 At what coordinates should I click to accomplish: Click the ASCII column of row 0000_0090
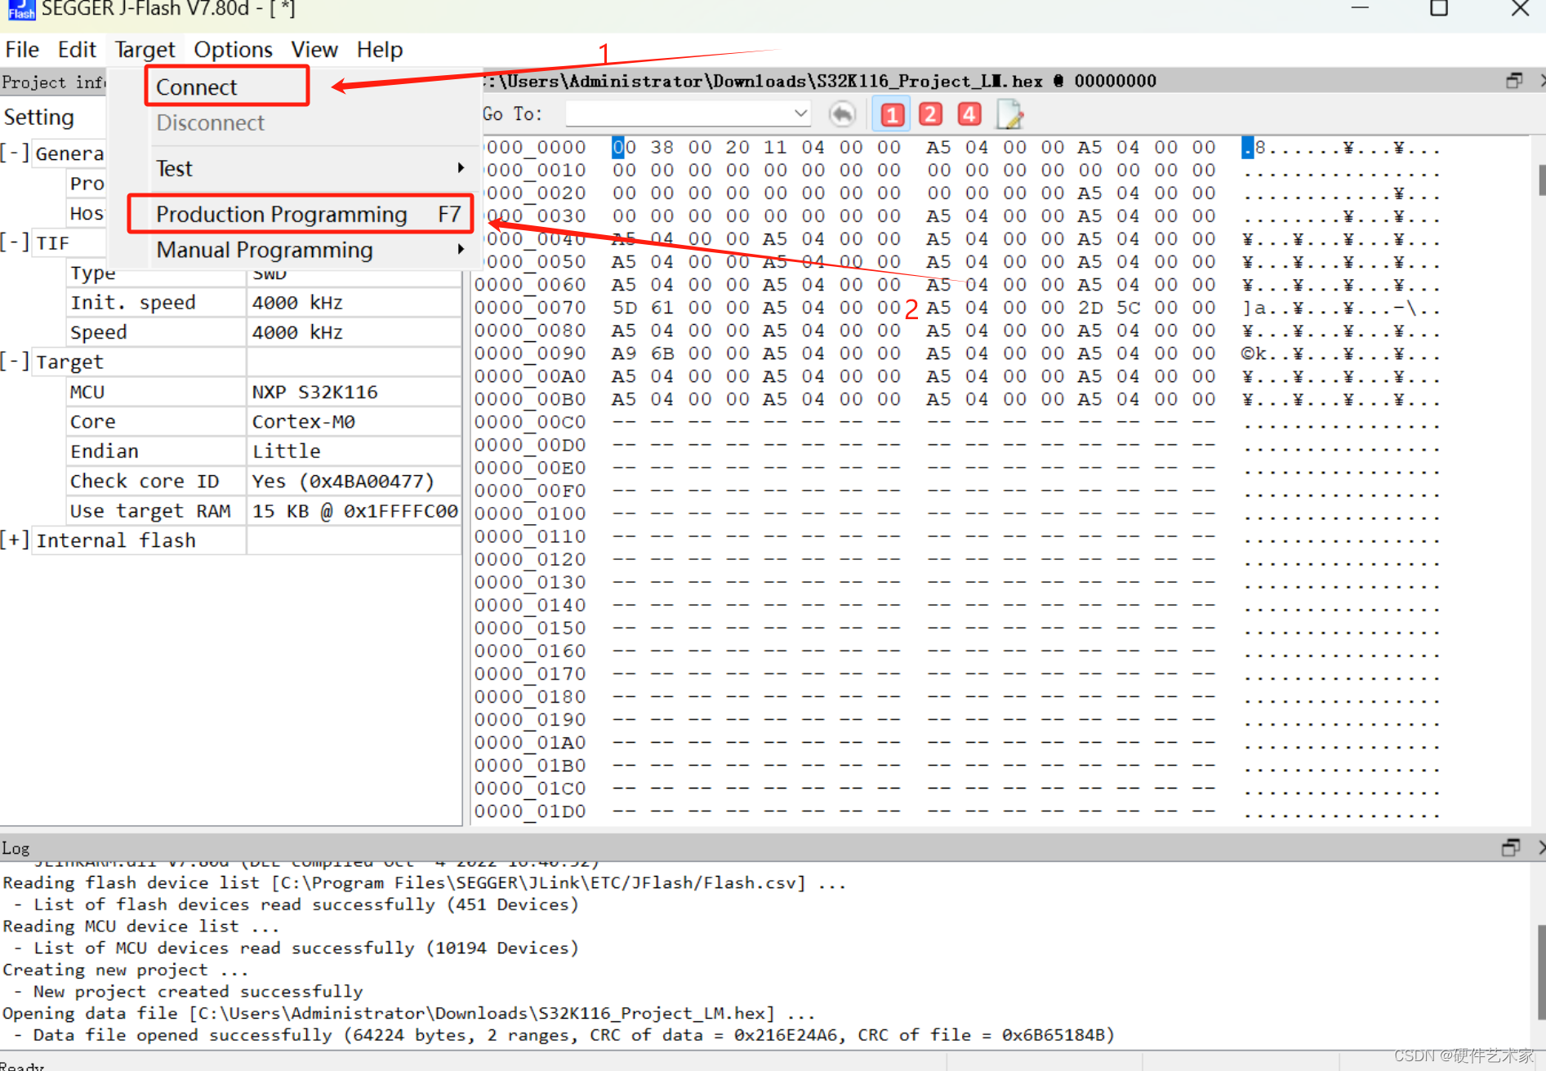pos(1340,353)
